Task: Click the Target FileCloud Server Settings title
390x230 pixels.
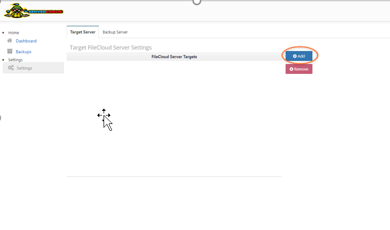Action: click(x=110, y=47)
